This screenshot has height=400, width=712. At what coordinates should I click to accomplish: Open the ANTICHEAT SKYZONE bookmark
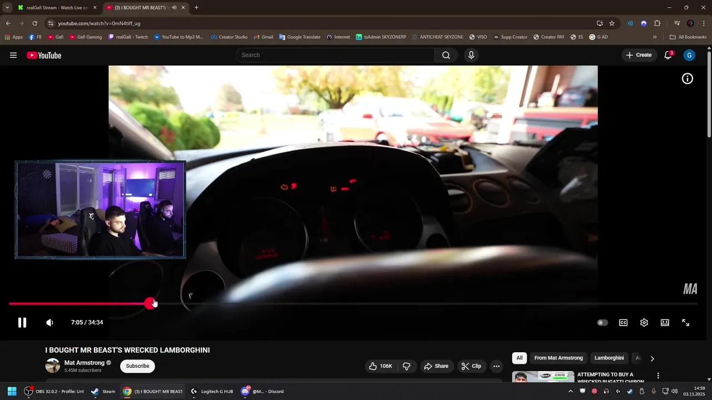[438, 37]
